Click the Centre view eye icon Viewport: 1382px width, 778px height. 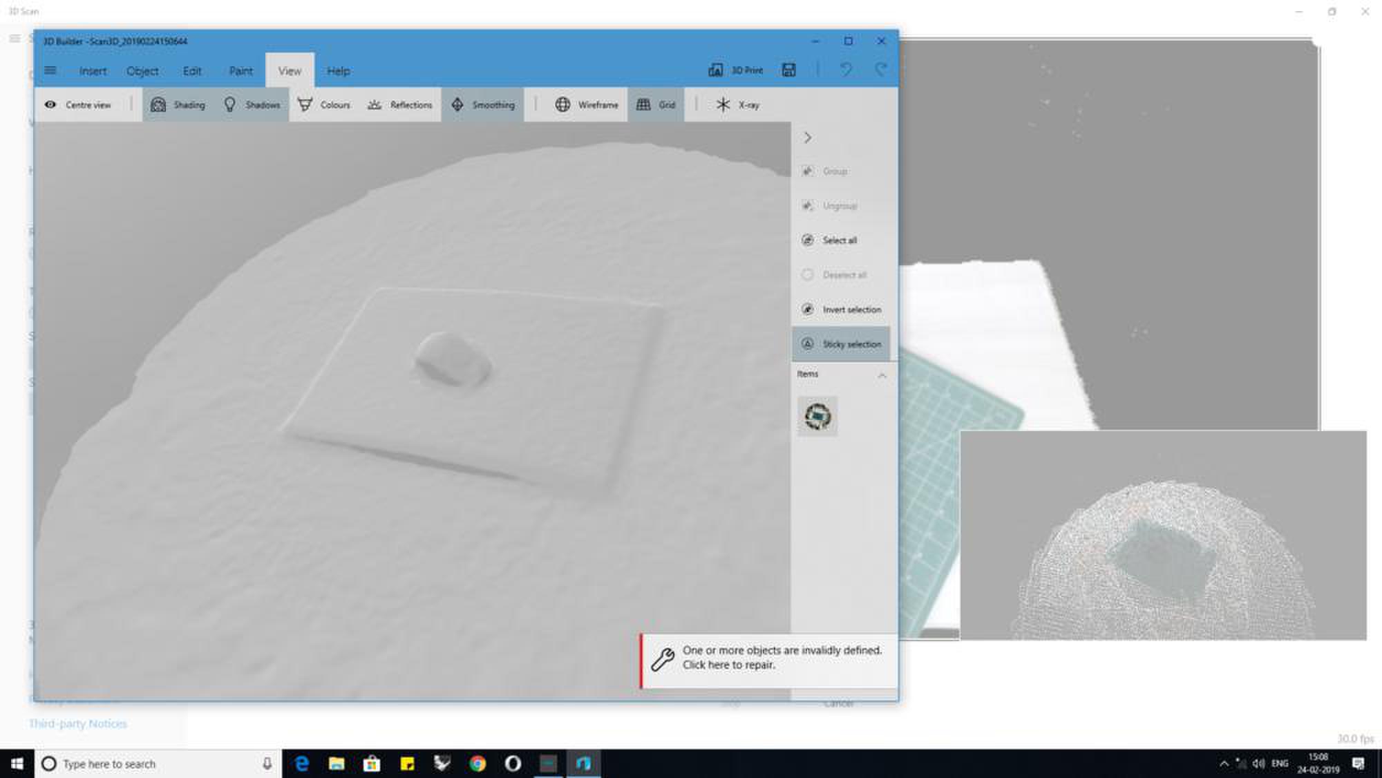(50, 105)
